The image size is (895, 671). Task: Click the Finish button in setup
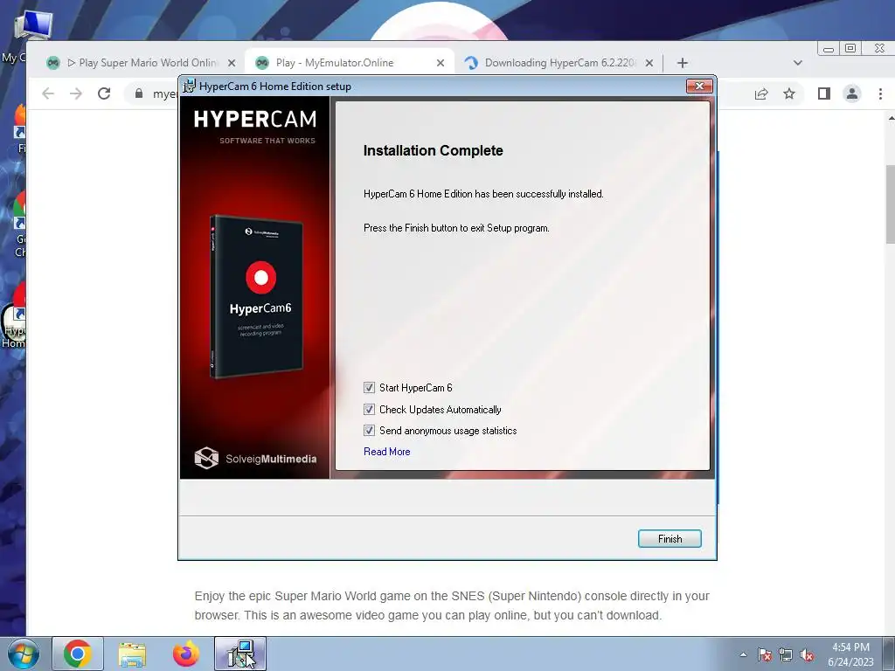(670, 538)
